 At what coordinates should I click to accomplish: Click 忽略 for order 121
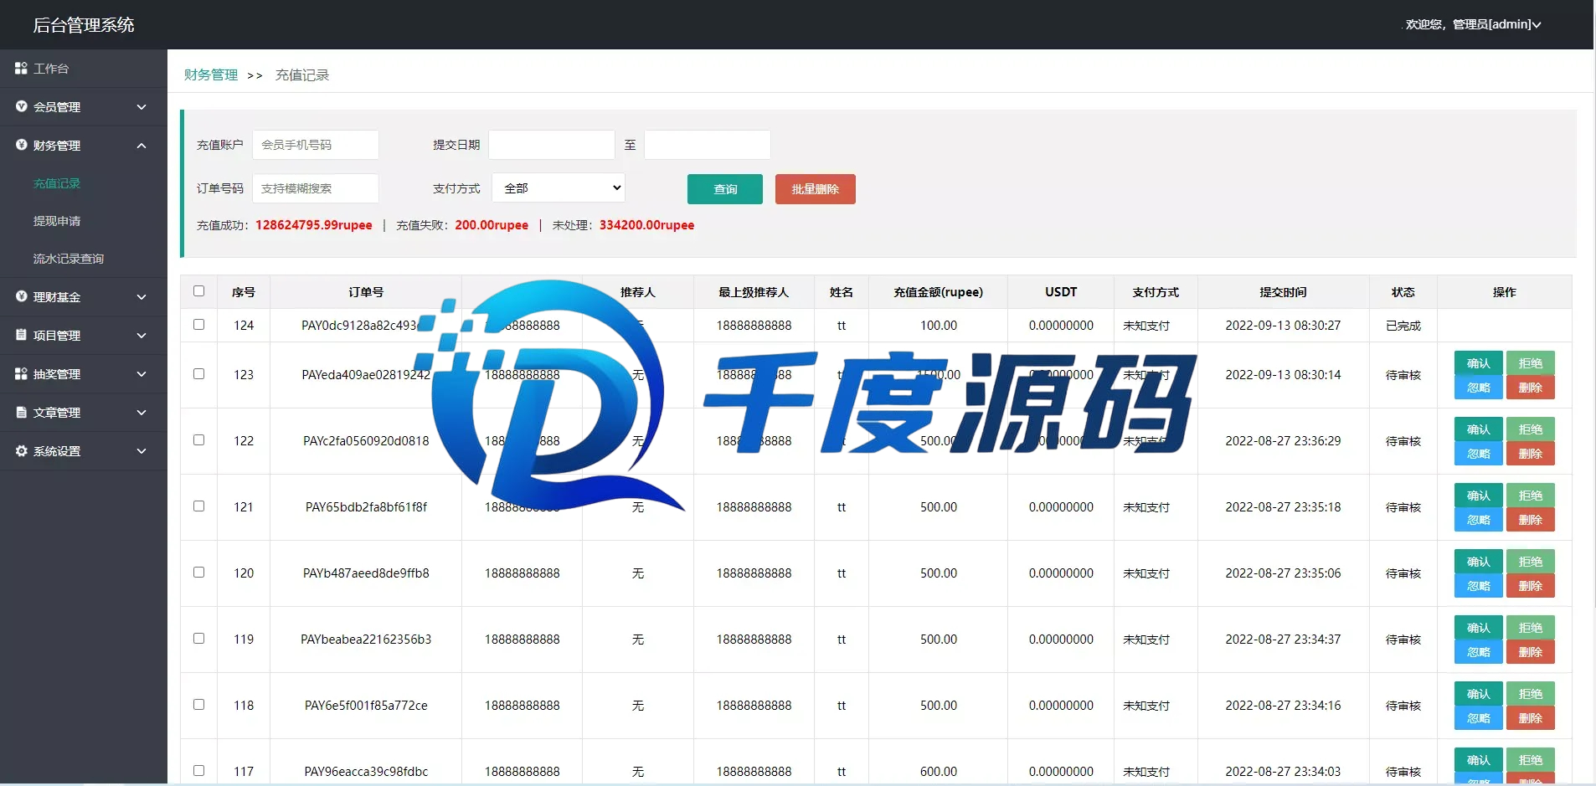(x=1479, y=520)
